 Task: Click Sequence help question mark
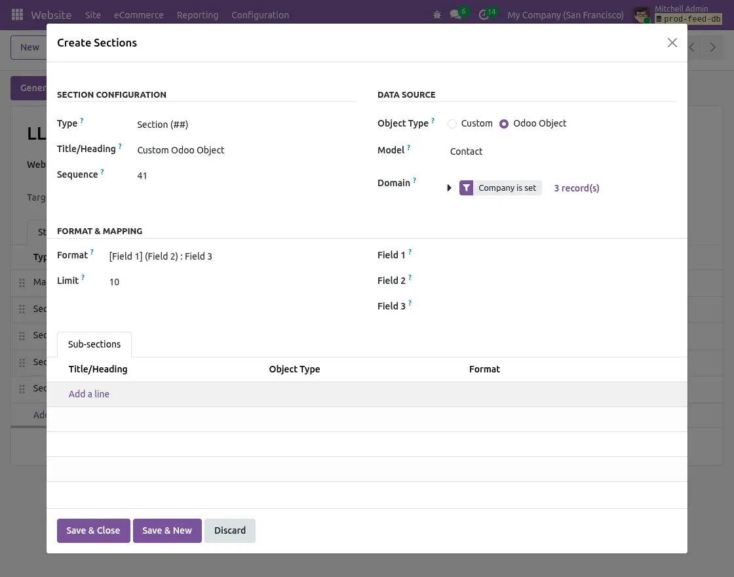coord(102,172)
